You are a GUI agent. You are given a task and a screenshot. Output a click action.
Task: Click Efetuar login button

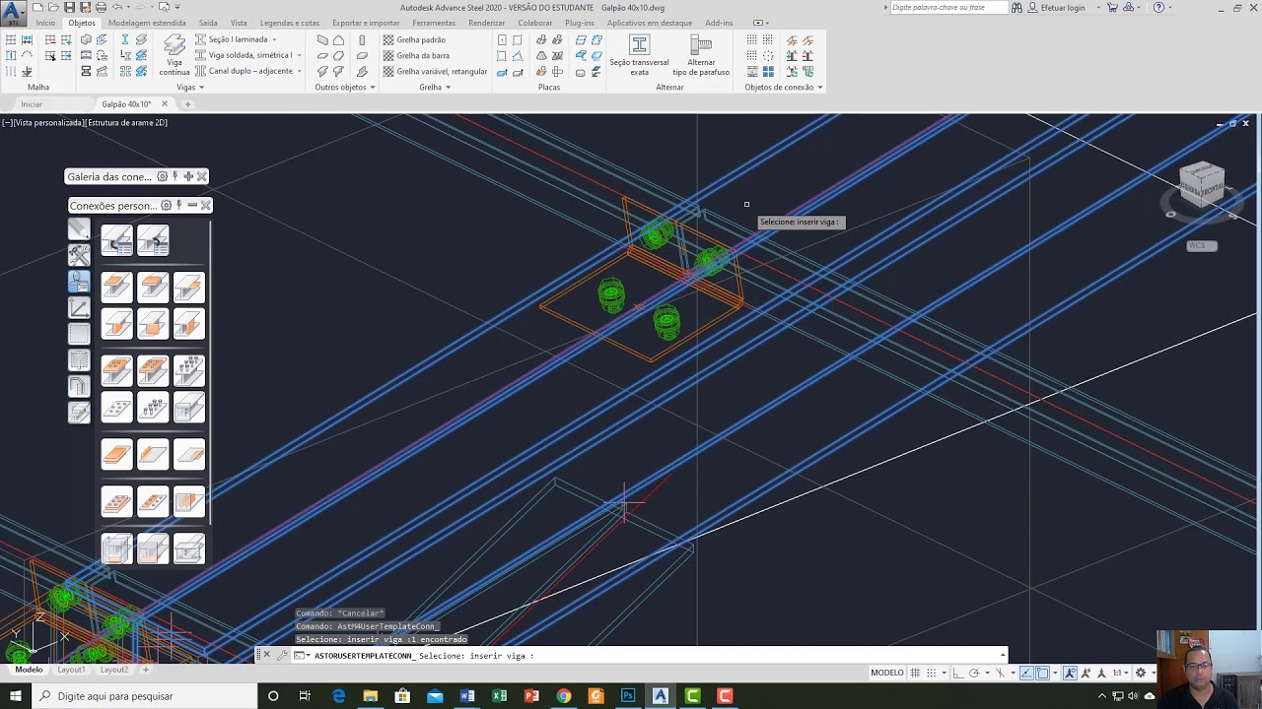pyautogui.click(x=1056, y=7)
